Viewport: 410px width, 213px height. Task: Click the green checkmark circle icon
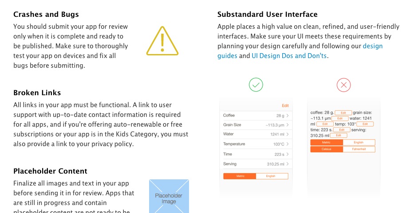[x=256, y=85]
